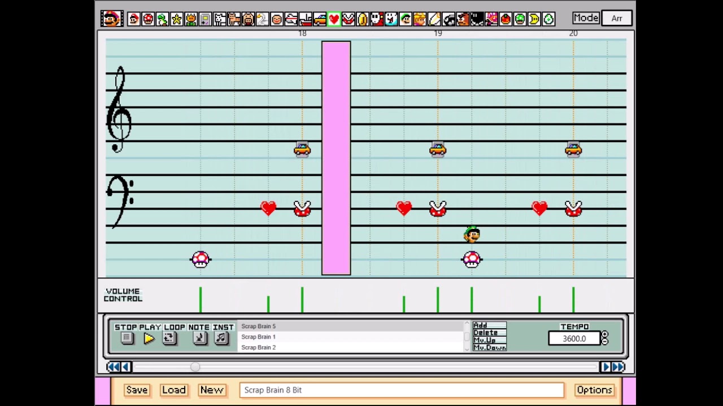Select Scrap Brain 2 in arrangement list

(351, 347)
